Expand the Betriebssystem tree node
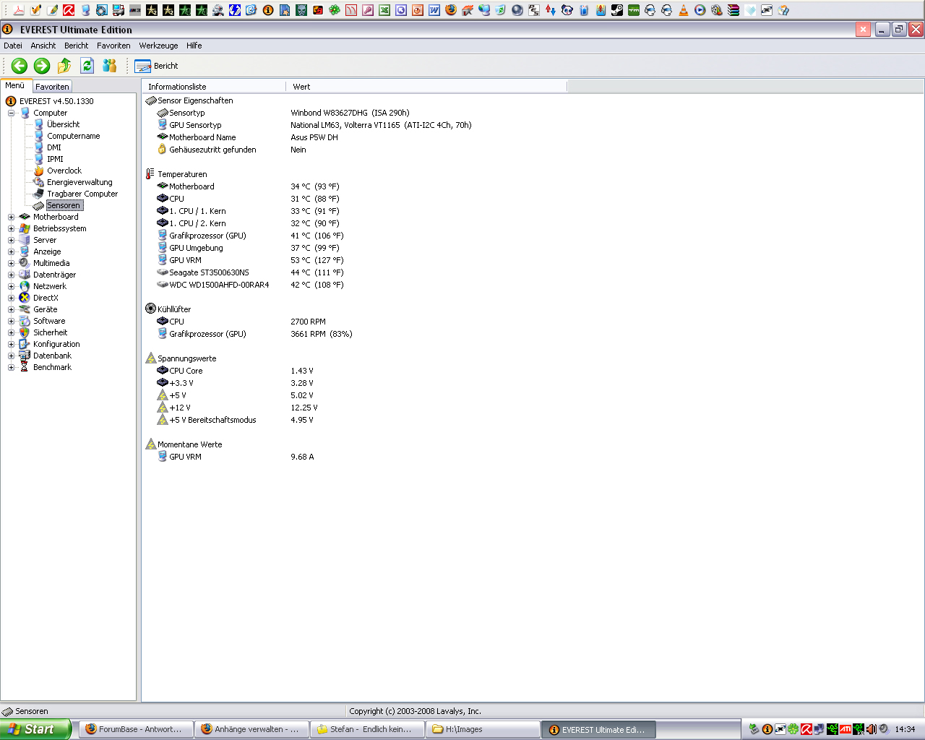The image size is (925, 740). pos(11,228)
